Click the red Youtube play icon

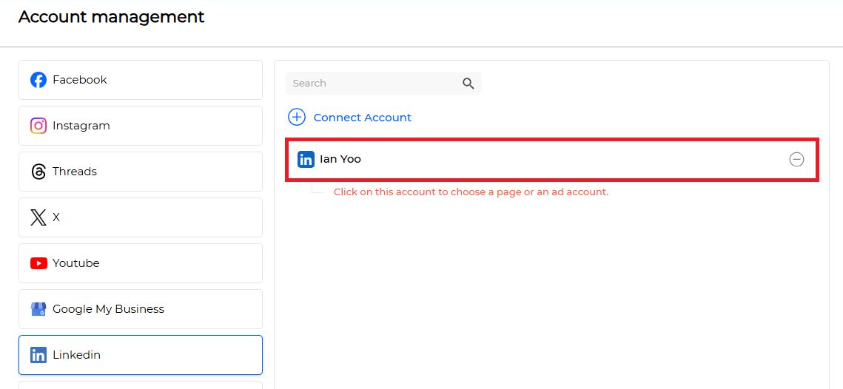(38, 263)
